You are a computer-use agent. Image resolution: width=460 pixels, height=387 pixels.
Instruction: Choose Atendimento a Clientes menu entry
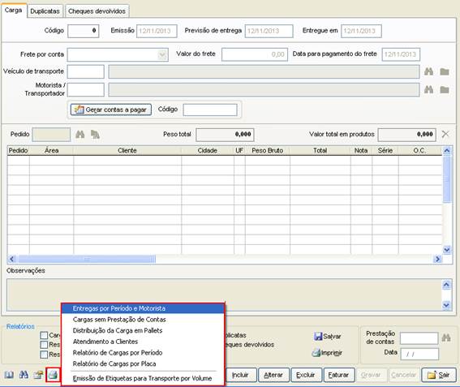point(143,342)
